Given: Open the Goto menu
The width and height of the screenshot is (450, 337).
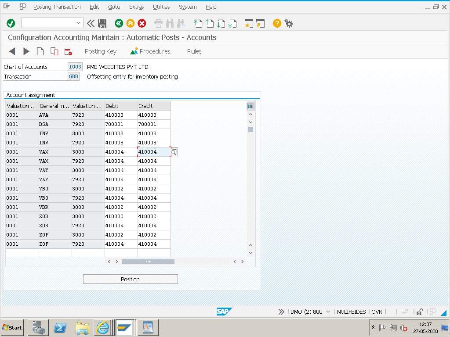Looking at the screenshot, I should (x=114, y=7).
